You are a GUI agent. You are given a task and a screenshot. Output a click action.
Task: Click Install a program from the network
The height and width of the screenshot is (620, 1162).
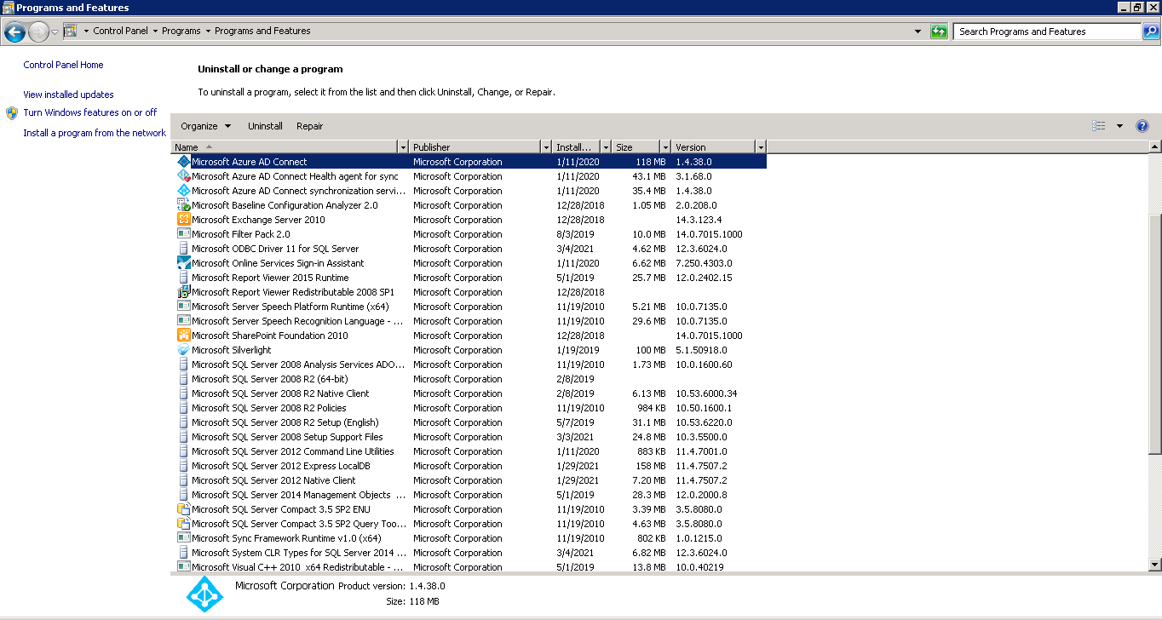pyautogui.click(x=95, y=133)
